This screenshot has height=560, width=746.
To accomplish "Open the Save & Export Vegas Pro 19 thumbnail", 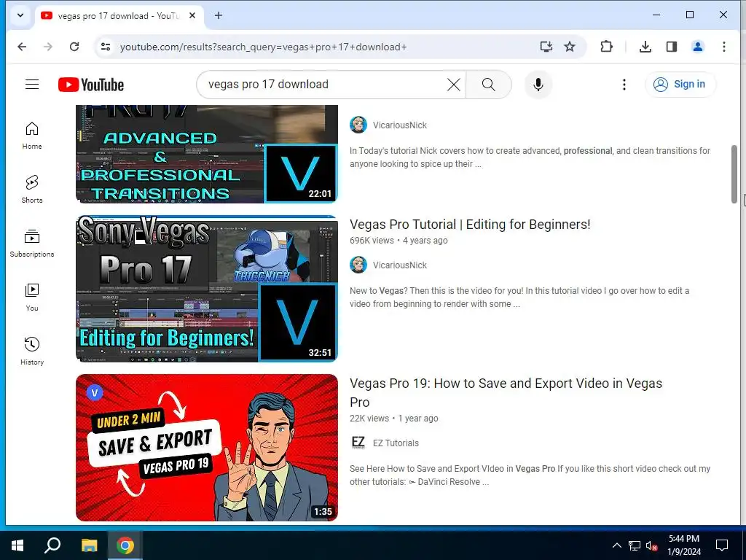I will [x=206, y=448].
